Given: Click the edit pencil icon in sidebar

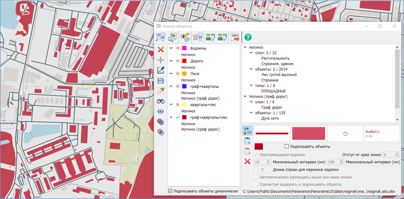Looking at the screenshot, I should [160, 70].
